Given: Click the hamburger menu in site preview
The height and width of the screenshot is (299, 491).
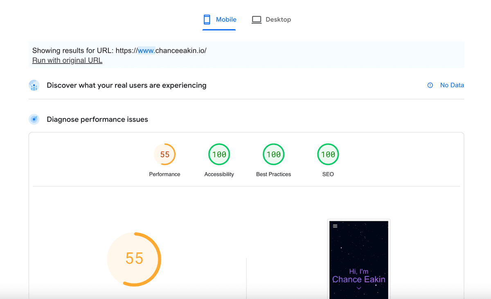Looking at the screenshot, I should point(335,226).
